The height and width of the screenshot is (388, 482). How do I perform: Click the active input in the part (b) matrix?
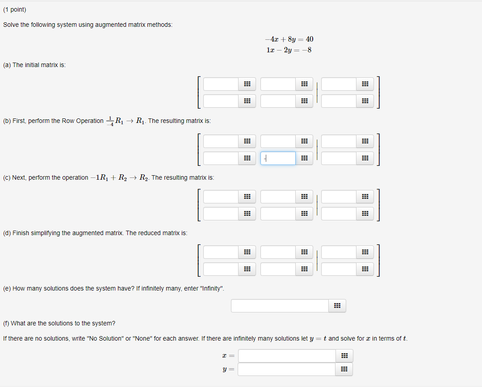click(x=277, y=158)
